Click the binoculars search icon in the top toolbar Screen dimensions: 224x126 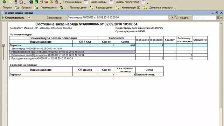pos(16,2)
